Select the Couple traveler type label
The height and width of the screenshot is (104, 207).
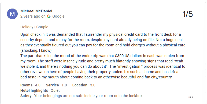(x=42, y=27)
